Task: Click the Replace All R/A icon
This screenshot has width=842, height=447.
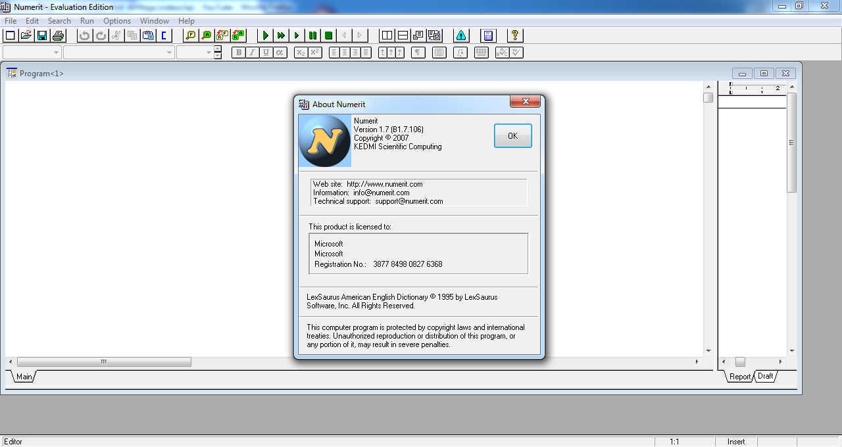Action: [x=238, y=35]
